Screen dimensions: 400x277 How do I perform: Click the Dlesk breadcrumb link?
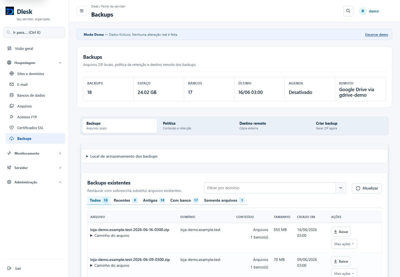pyautogui.click(x=95, y=6)
